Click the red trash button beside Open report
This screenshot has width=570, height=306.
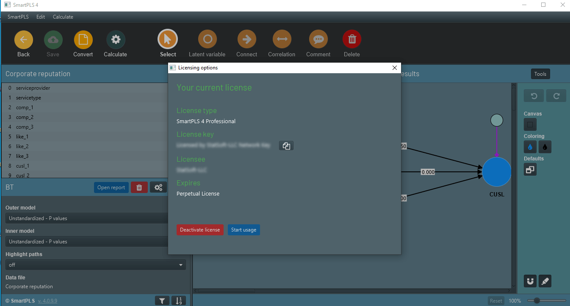(x=139, y=187)
